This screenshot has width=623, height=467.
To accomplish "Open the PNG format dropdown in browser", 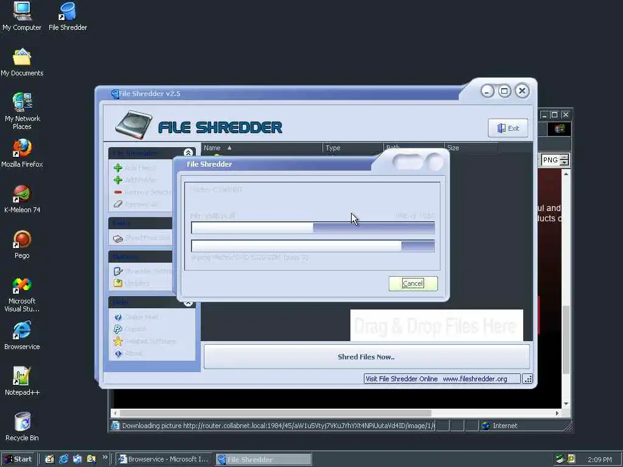I will [564, 160].
